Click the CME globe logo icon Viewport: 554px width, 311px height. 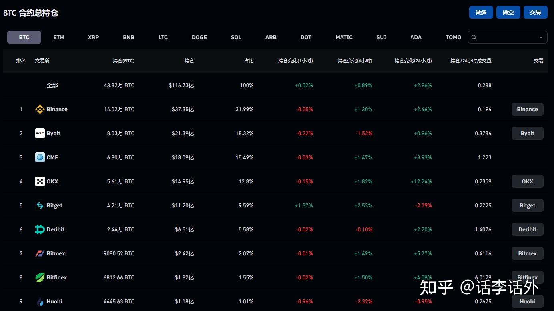tap(40, 157)
